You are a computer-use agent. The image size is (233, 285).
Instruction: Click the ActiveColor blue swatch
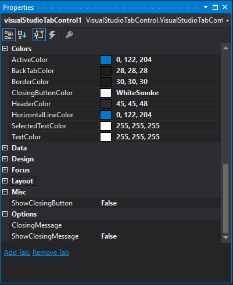click(x=106, y=60)
